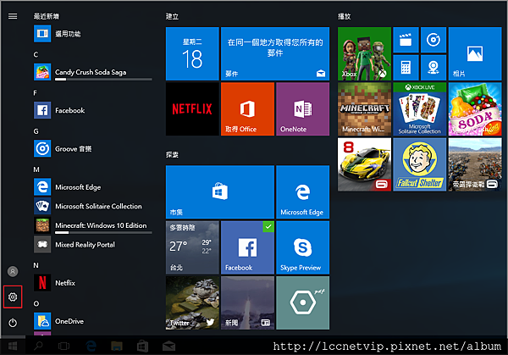Open the Xbox tile
The image size is (508, 355).
364,53
